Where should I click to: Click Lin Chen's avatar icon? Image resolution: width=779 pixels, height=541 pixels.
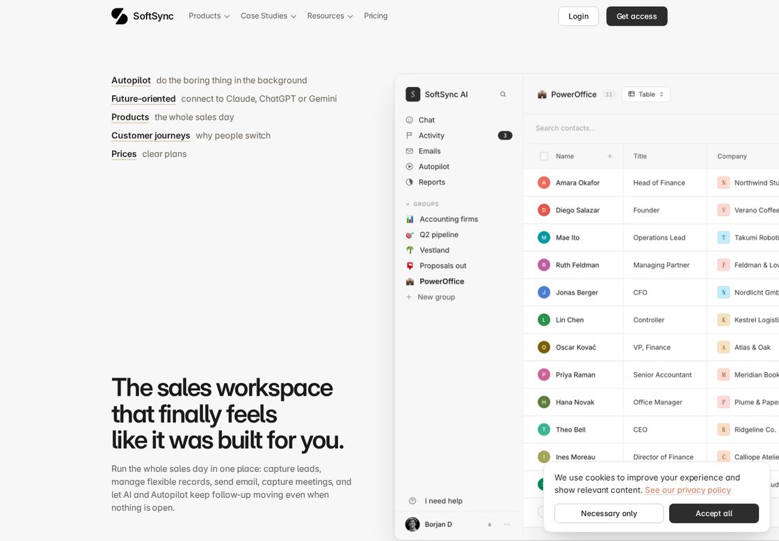coord(544,320)
